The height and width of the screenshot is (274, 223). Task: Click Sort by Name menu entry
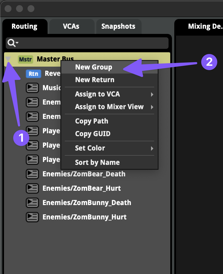point(97,163)
